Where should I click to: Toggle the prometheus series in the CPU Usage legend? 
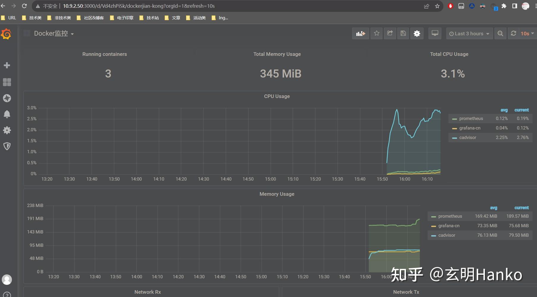471,119
